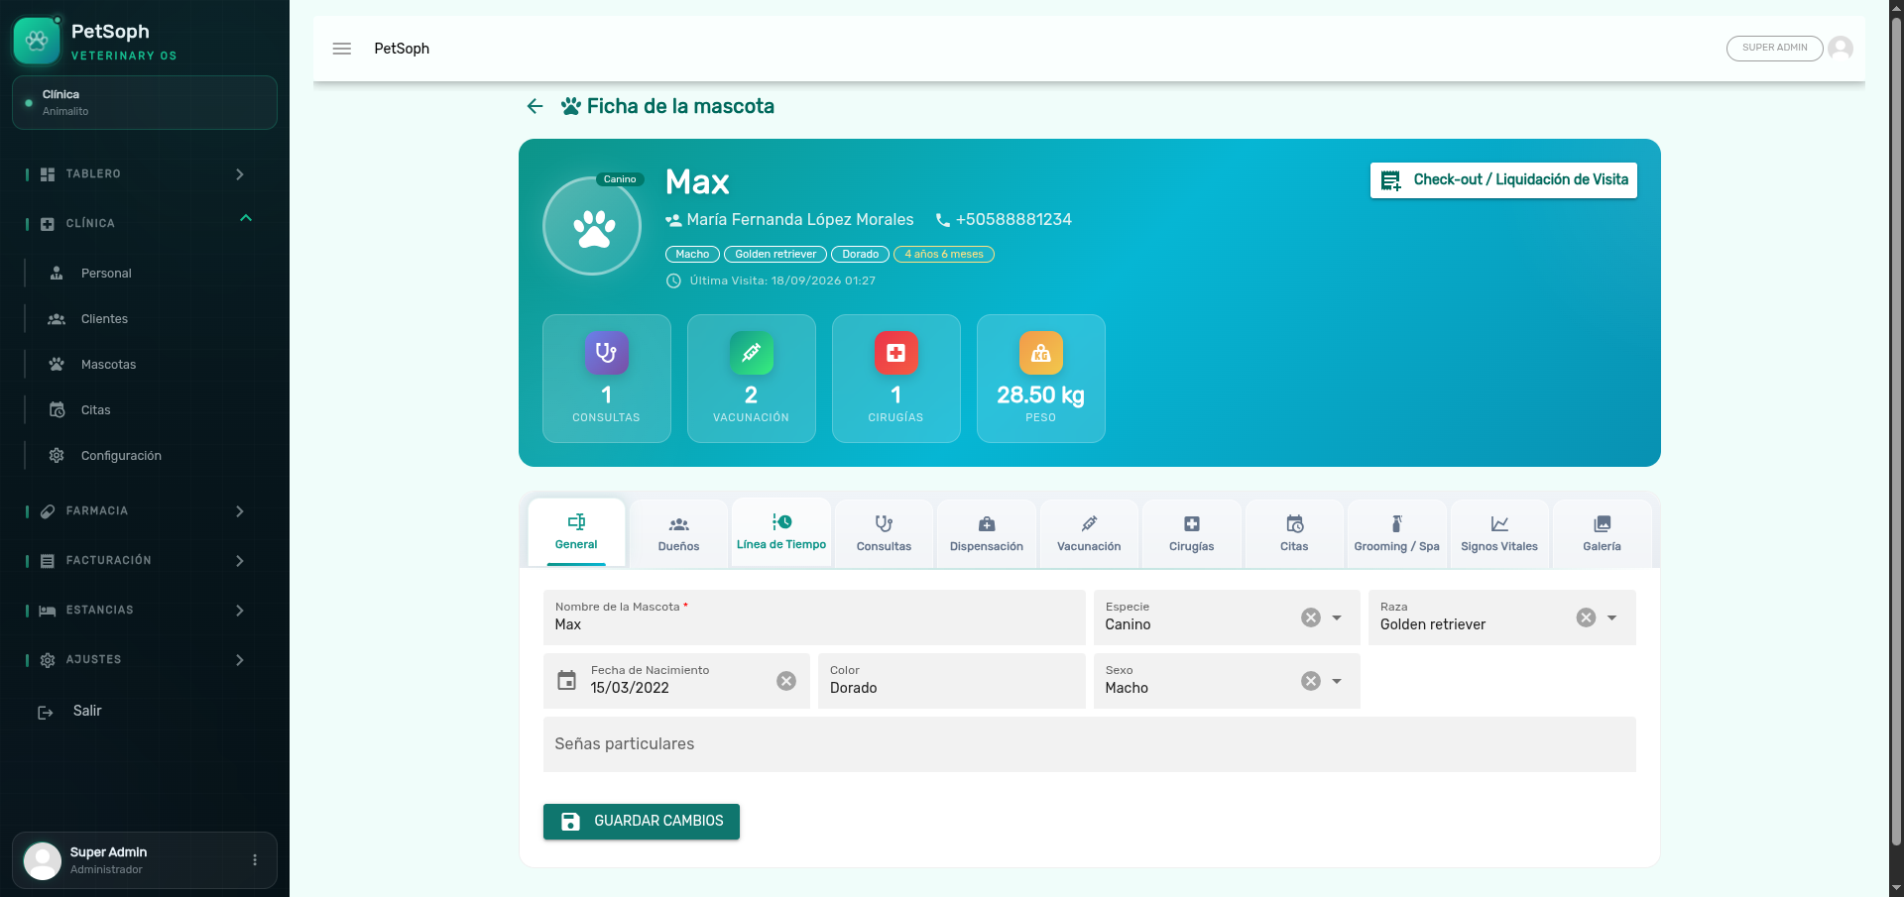This screenshot has width=1904, height=897.
Task: Click the Nombre de la Mascota field
Action: click(814, 617)
